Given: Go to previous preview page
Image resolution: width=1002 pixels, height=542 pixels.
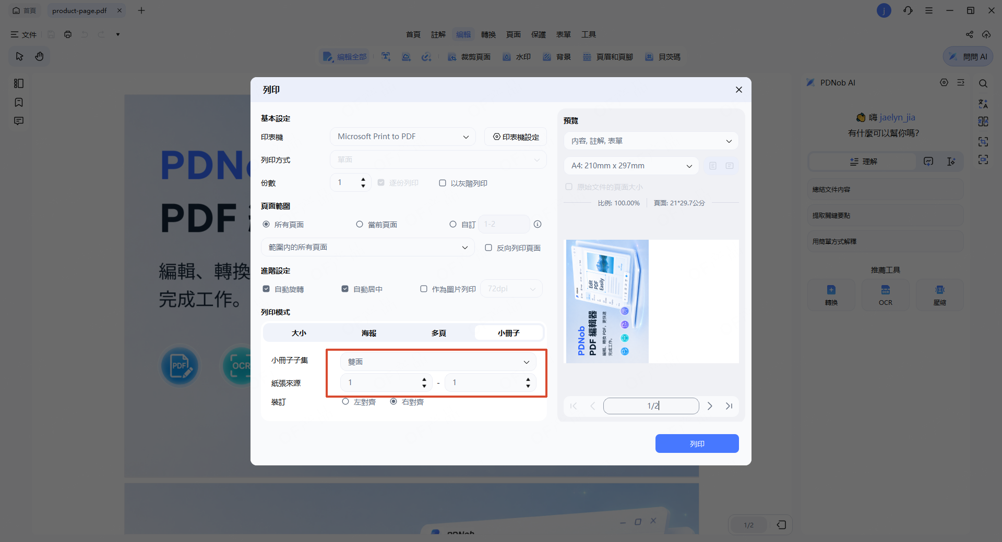Looking at the screenshot, I should [x=592, y=406].
